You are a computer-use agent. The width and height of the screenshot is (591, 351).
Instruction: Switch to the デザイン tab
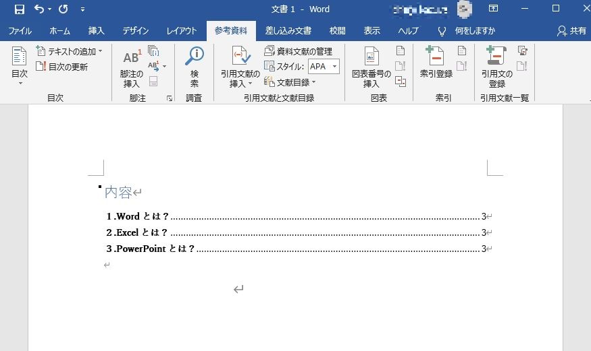pyautogui.click(x=136, y=31)
